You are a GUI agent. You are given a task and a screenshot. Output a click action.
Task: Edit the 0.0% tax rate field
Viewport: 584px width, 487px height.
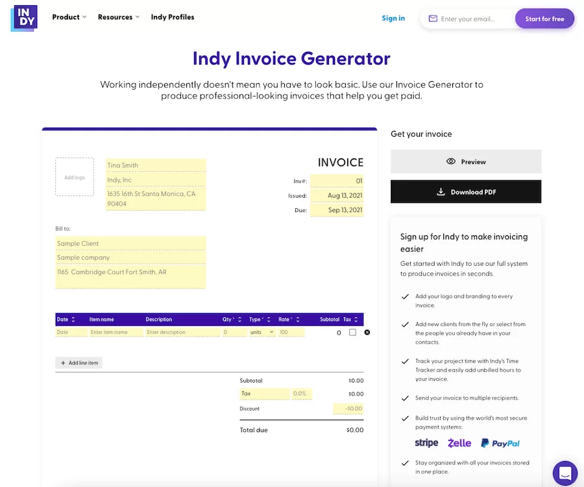pyautogui.click(x=302, y=394)
